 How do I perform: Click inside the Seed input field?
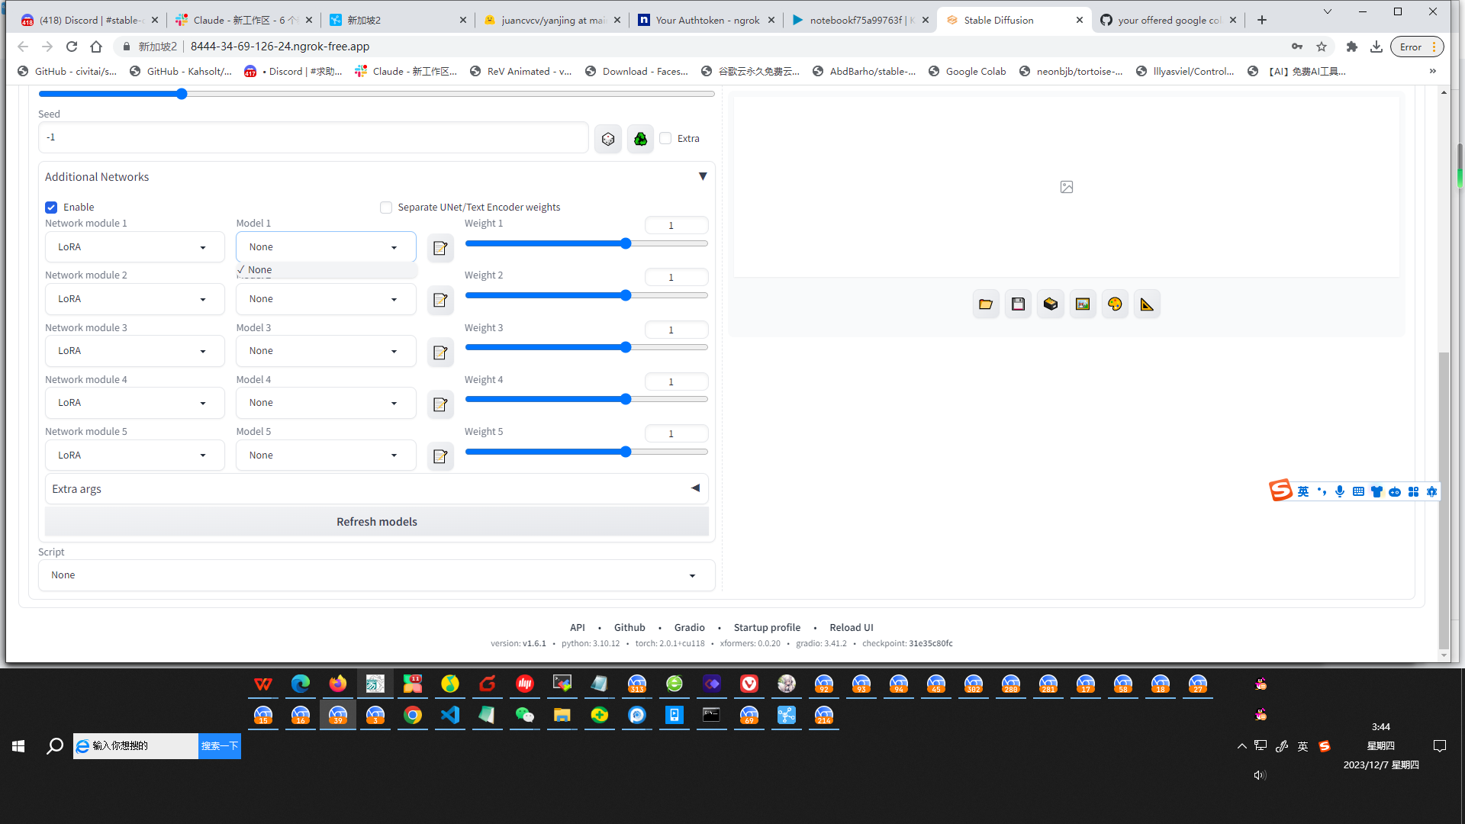tap(313, 137)
